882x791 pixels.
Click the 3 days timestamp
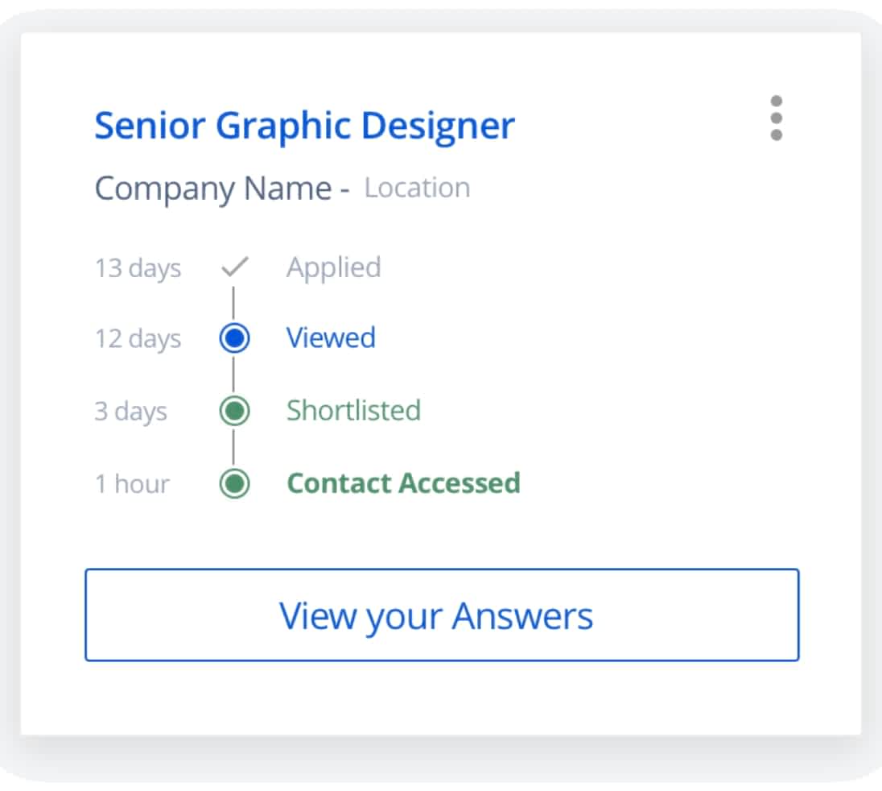[x=130, y=411]
